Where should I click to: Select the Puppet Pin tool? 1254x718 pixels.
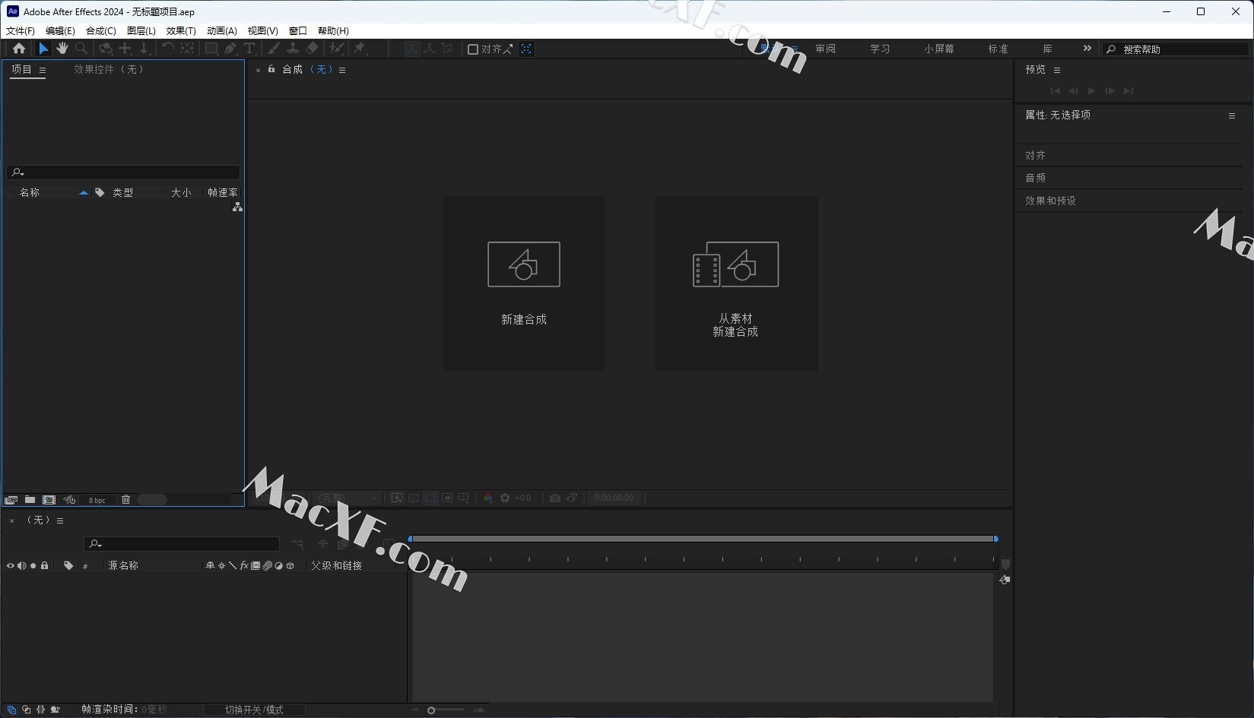[x=360, y=49]
